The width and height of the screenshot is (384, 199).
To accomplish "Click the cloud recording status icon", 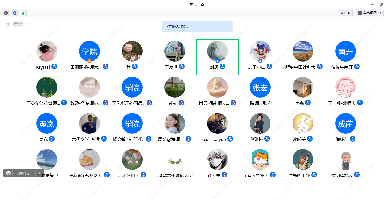I will pos(8,24).
